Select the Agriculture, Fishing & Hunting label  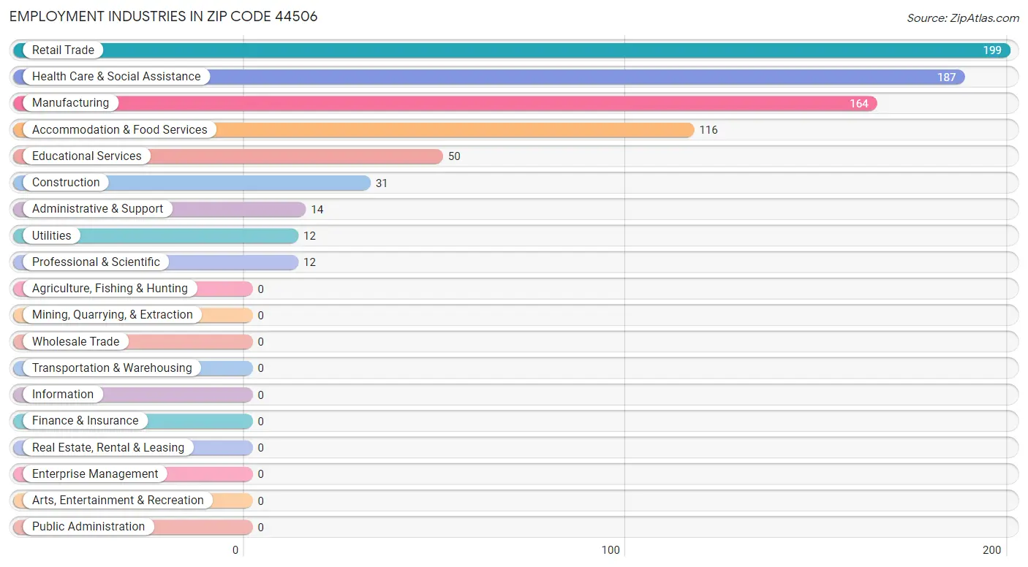tap(110, 288)
